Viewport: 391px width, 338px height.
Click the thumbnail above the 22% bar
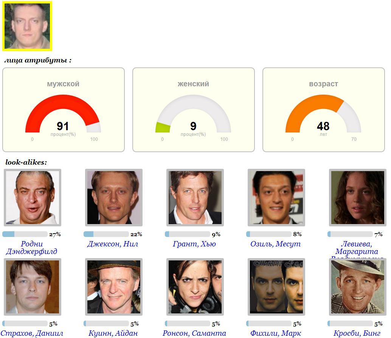pyautogui.click(x=114, y=198)
